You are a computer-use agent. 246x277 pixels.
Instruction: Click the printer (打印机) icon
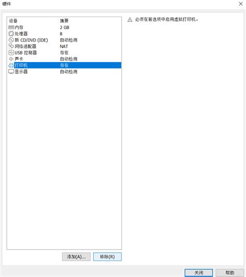point(11,65)
